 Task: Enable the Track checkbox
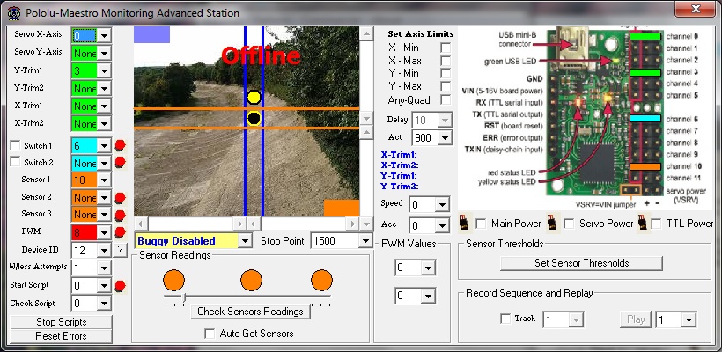pyautogui.click(x=505, y=319)
